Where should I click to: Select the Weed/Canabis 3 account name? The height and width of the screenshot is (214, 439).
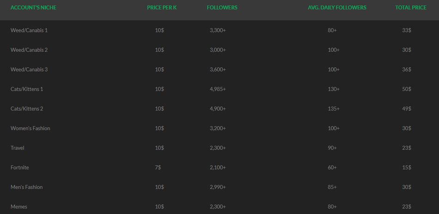pyautogui.click(x=29, y=69)
